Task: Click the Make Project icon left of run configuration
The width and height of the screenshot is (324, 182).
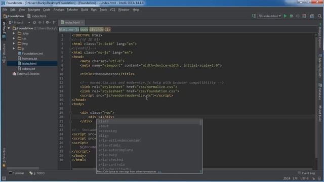Action: tap(254, 16)
